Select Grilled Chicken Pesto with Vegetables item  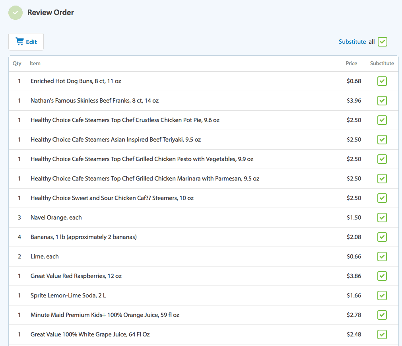(x=142, y=159)
